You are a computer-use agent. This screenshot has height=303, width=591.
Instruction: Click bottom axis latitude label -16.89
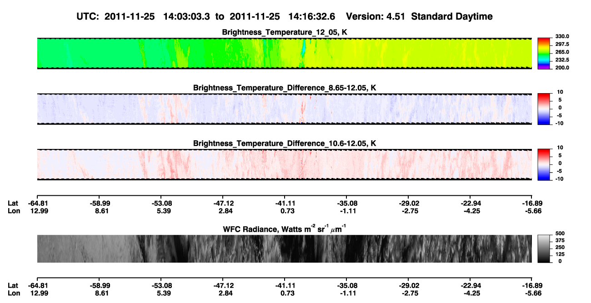tap(532, 285)
